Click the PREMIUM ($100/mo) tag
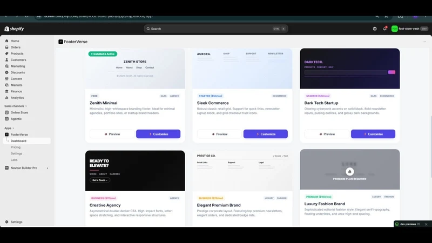 click(x=319, y=197)
